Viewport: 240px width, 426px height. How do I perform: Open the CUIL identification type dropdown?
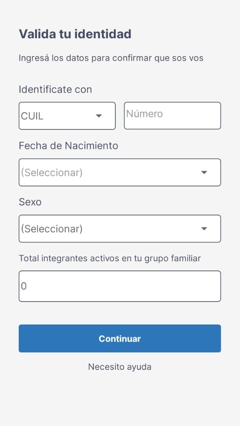(67, 116)
